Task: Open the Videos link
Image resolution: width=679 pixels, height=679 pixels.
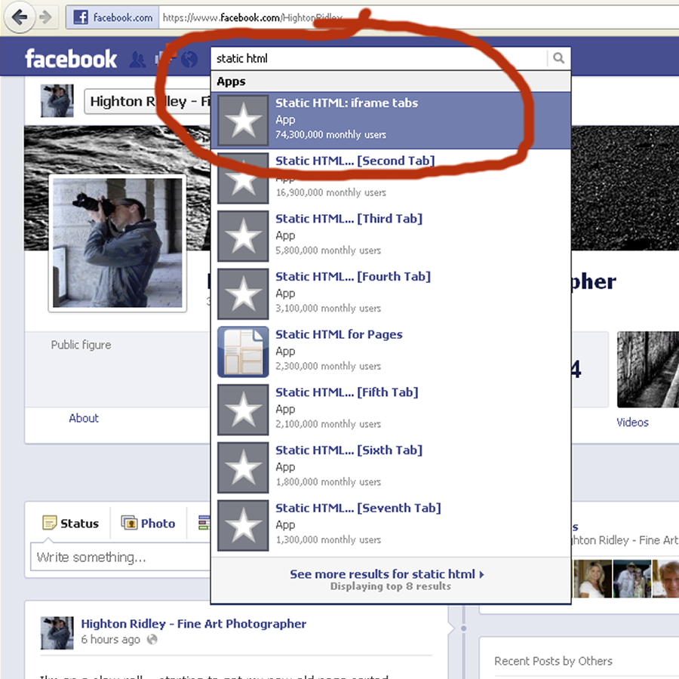Action: tap(632, 422)
